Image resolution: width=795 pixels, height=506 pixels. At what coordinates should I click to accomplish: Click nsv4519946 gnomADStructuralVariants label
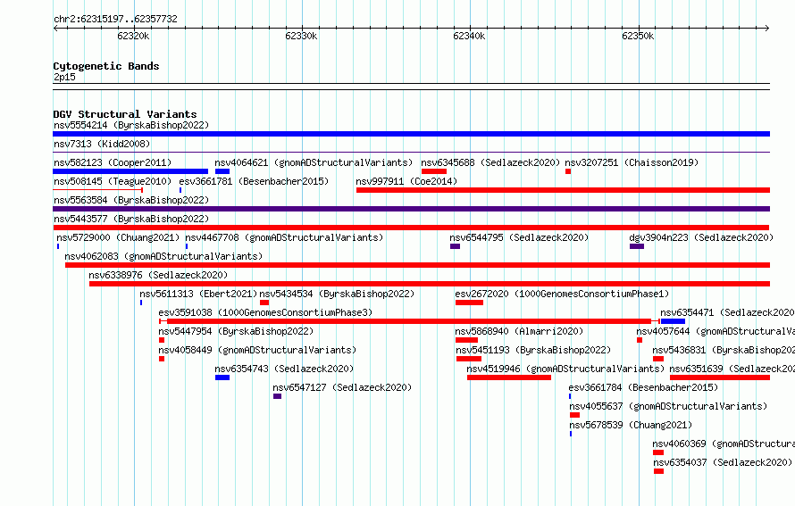click(565, 369)
